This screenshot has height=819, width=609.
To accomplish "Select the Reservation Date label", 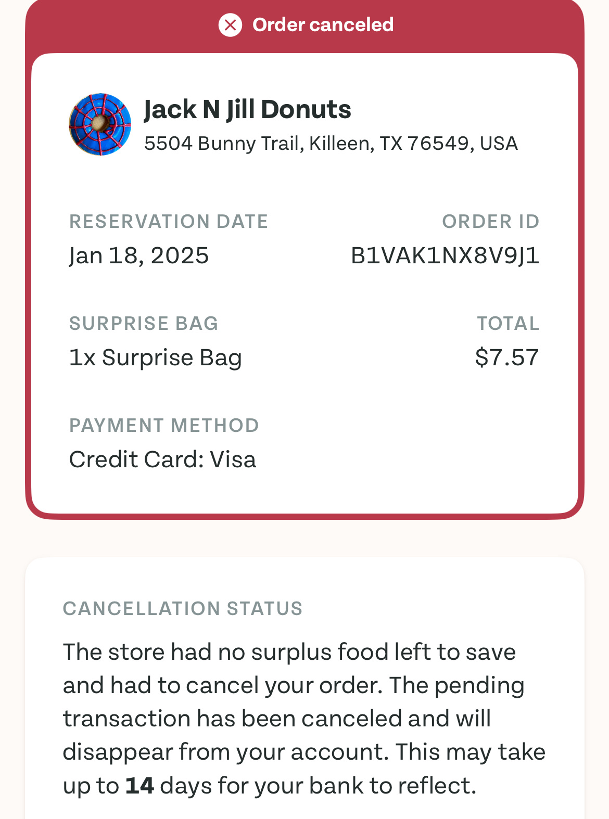I will point(169,222).
